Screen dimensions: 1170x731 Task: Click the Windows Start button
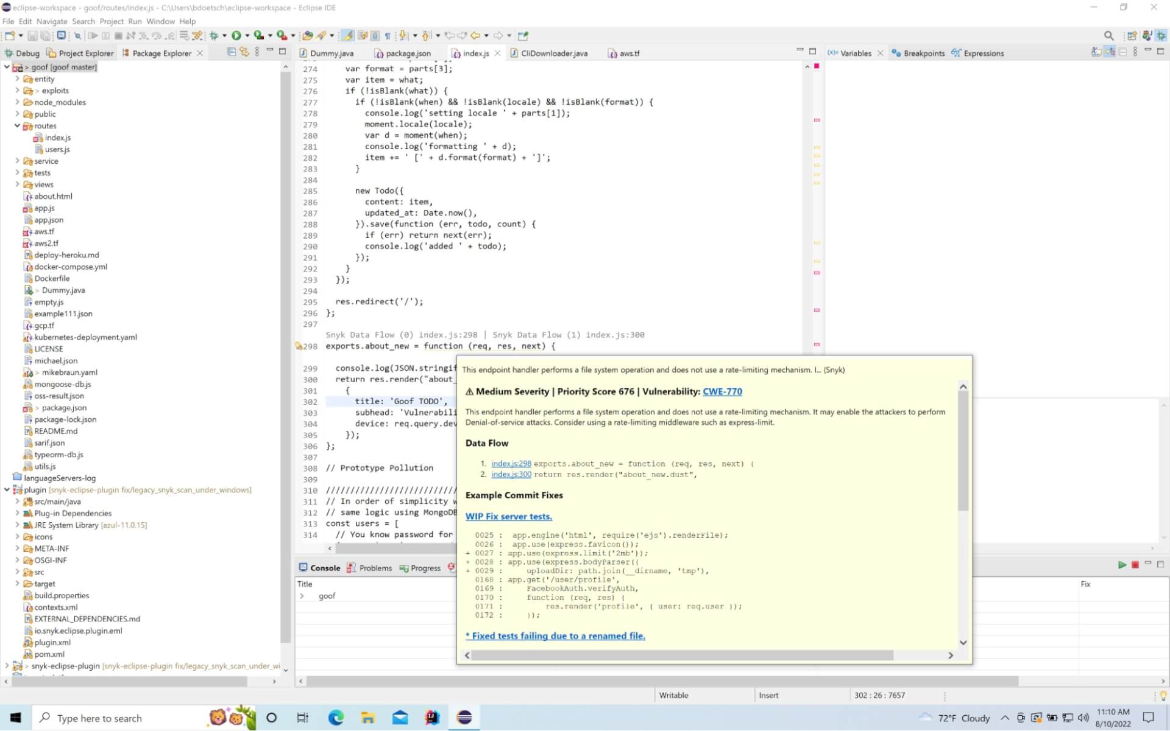pos(15,718)
